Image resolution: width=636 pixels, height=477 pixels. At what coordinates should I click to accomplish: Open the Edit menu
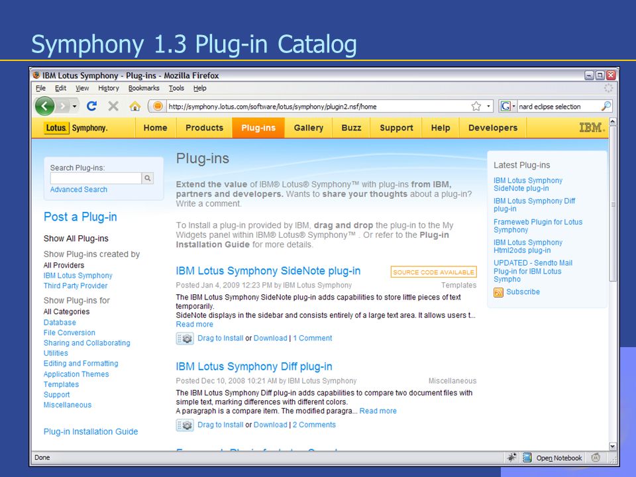pos(60,88)
